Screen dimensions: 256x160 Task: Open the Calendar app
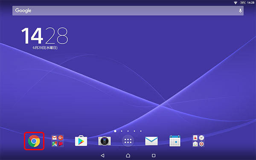(175, 141)
